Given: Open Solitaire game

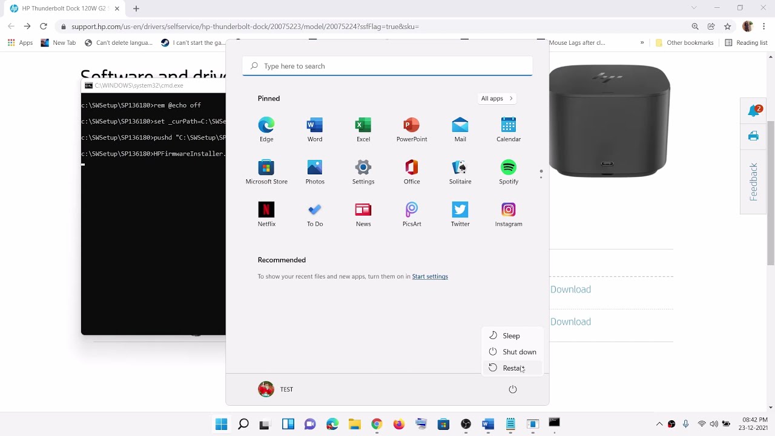Looking at the screenshot, I should [460, 173].
